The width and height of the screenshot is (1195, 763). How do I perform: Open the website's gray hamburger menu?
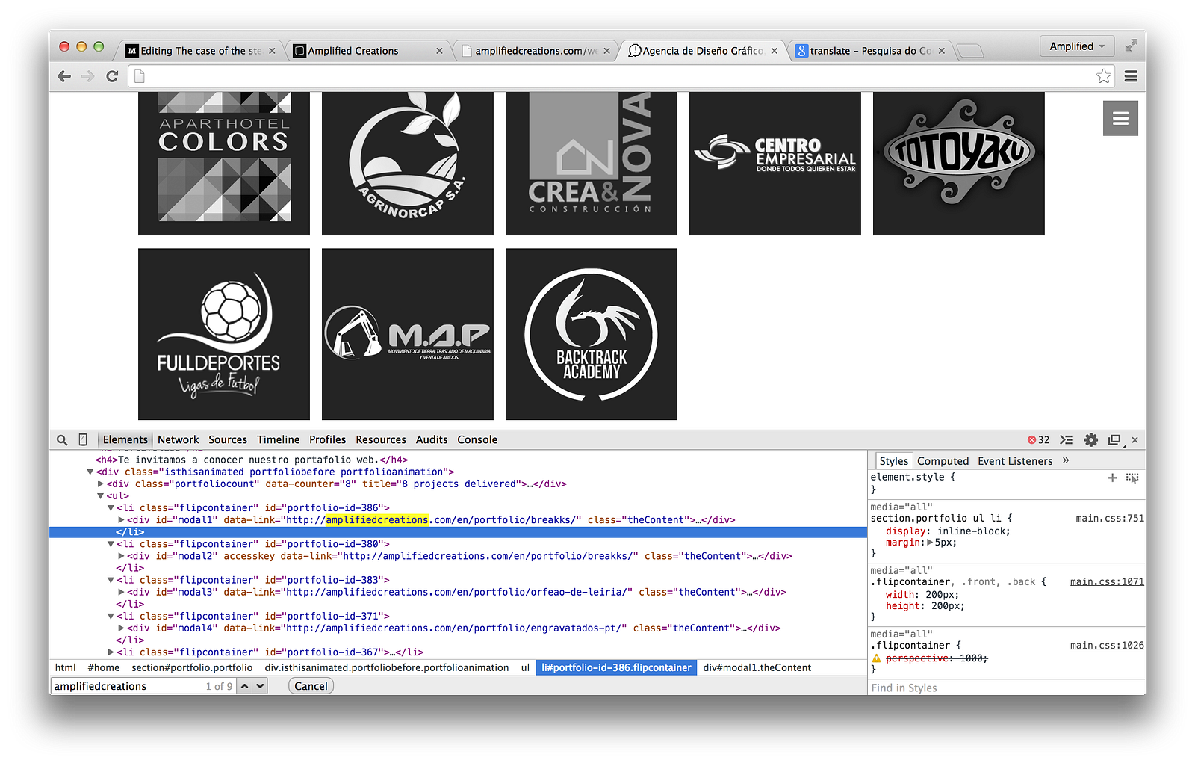click(1120, 118)
